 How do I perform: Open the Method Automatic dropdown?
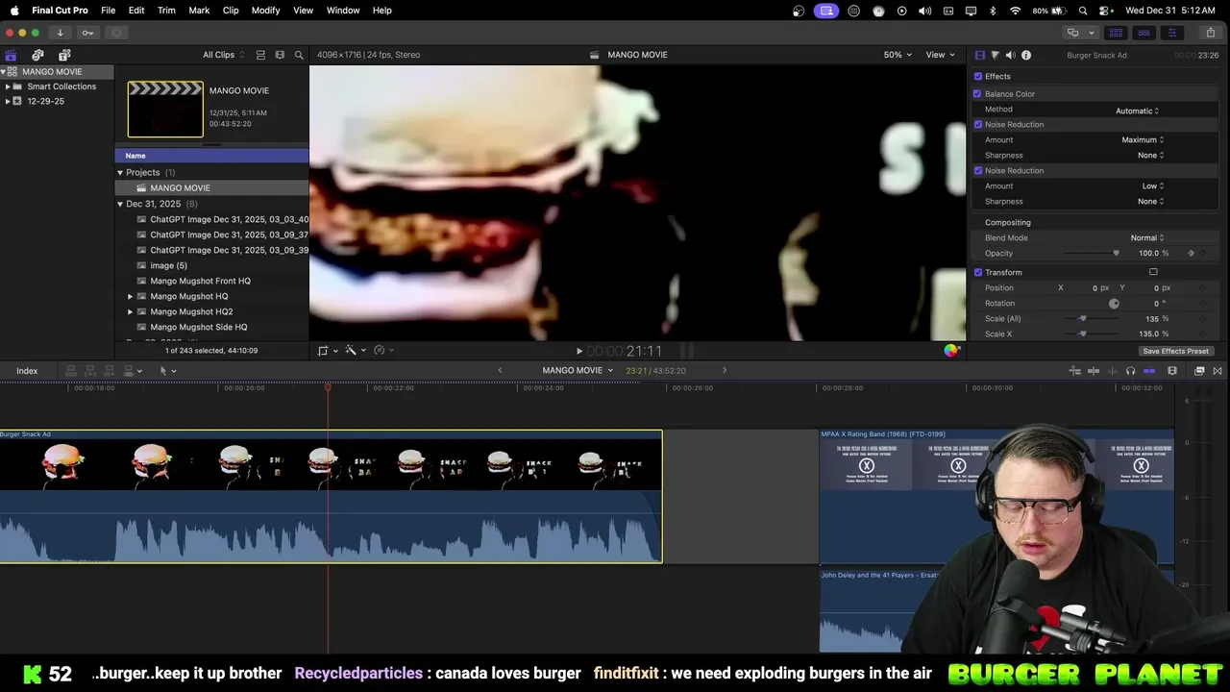1137,111
